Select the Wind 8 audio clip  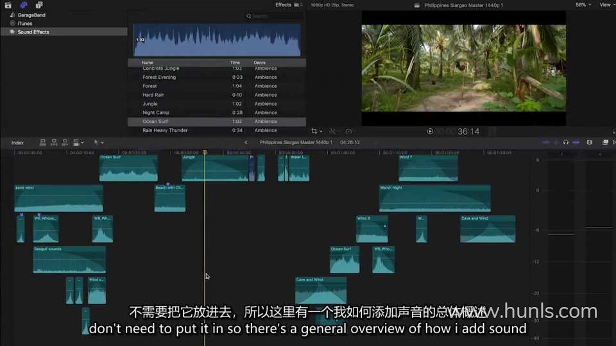(x=372, y=229)
